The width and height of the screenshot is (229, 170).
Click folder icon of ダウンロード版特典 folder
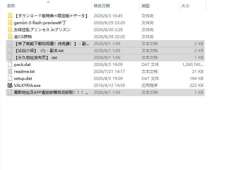point(10,16)
